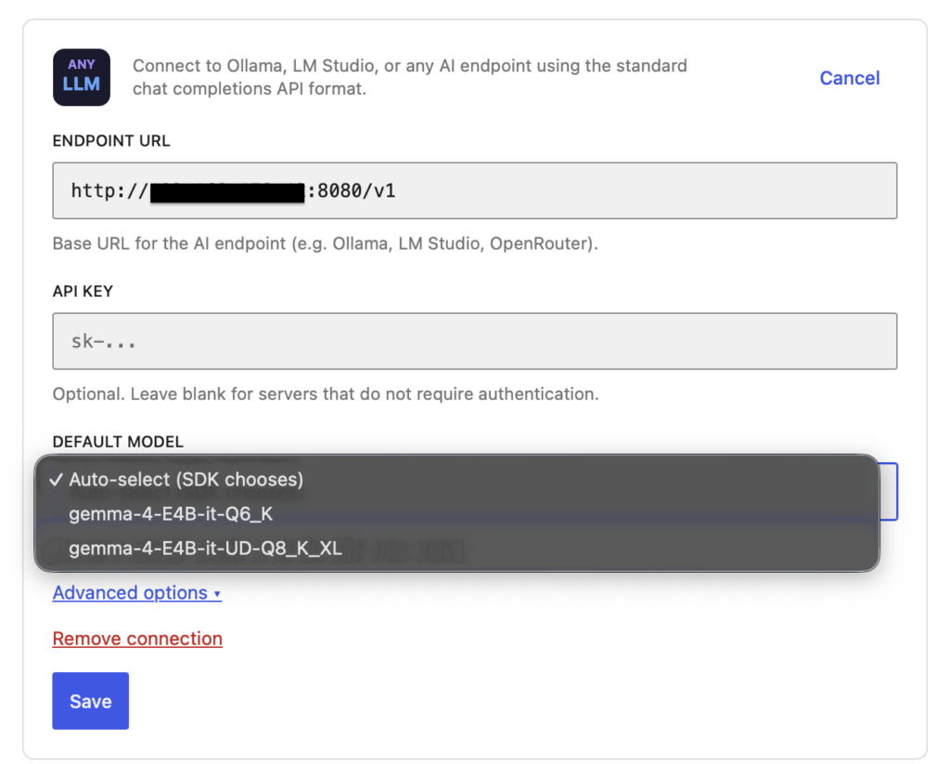Click the Any LLM logo icon
Image resolution: width=950 pixels, height=764 pixels.
pyautogui.click(x=82, y=77)
